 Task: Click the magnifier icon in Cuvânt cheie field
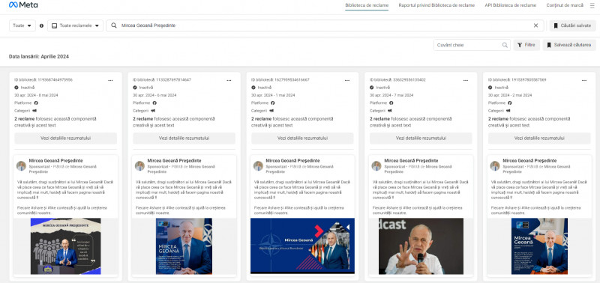(x=505, y=45)
